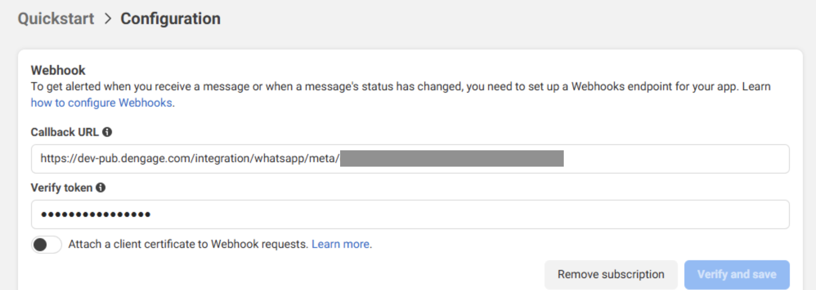
Task: Click the info icon beside Verify token
Action: click(101, 187)
